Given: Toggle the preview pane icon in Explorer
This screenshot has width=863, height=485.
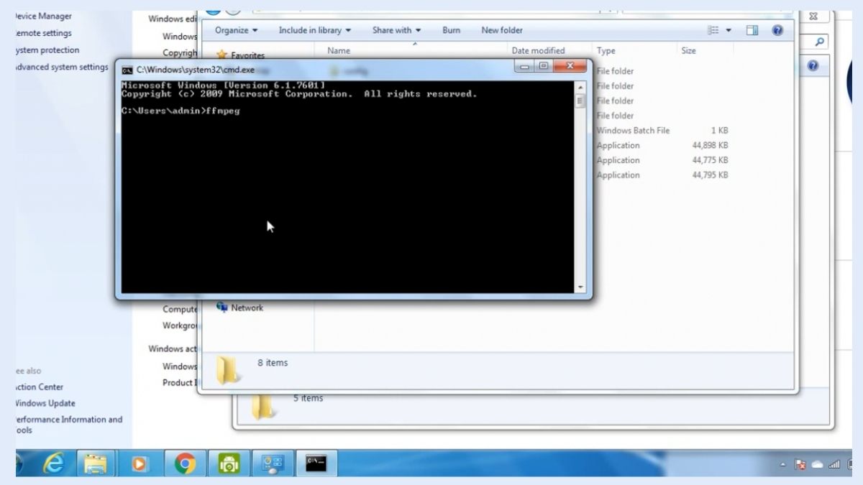Looking at the screenshot, I should click(752, 30).
